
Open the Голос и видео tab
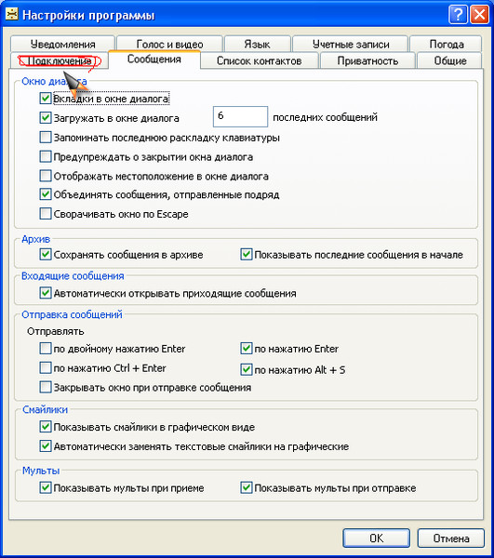click(x=169, y=44)
